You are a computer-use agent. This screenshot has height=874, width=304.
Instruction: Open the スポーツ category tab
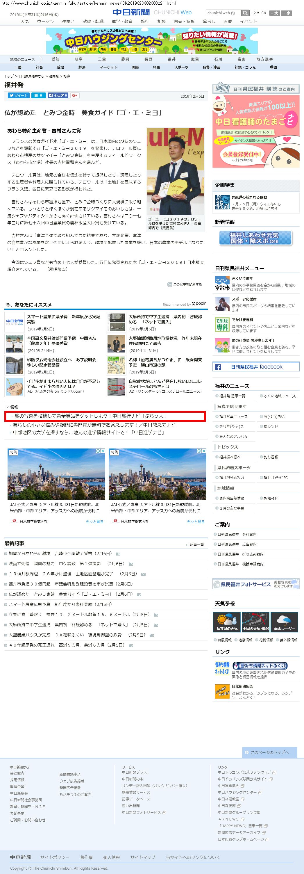(181, 67)
